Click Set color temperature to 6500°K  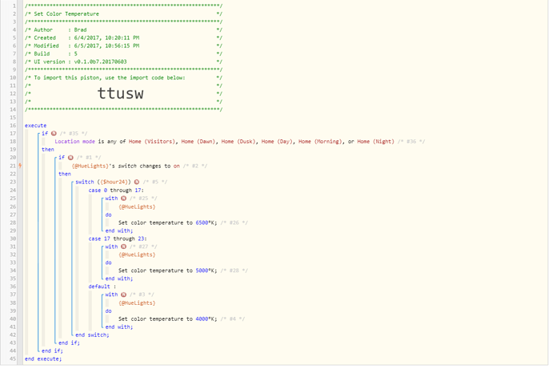click(x=167, y=223)
